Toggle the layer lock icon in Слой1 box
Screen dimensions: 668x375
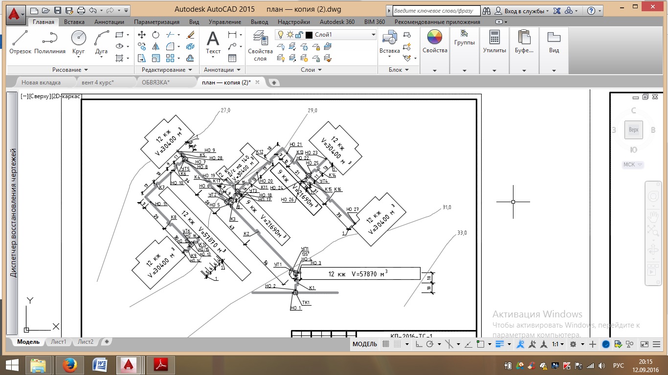pyautogui.click(x=299, y=35)
